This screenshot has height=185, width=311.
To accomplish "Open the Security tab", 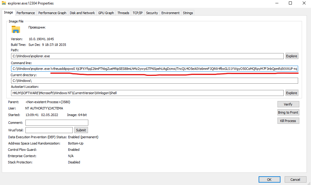I will [x=152, y=13].
